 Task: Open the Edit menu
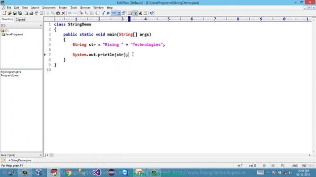click(16, 8)
